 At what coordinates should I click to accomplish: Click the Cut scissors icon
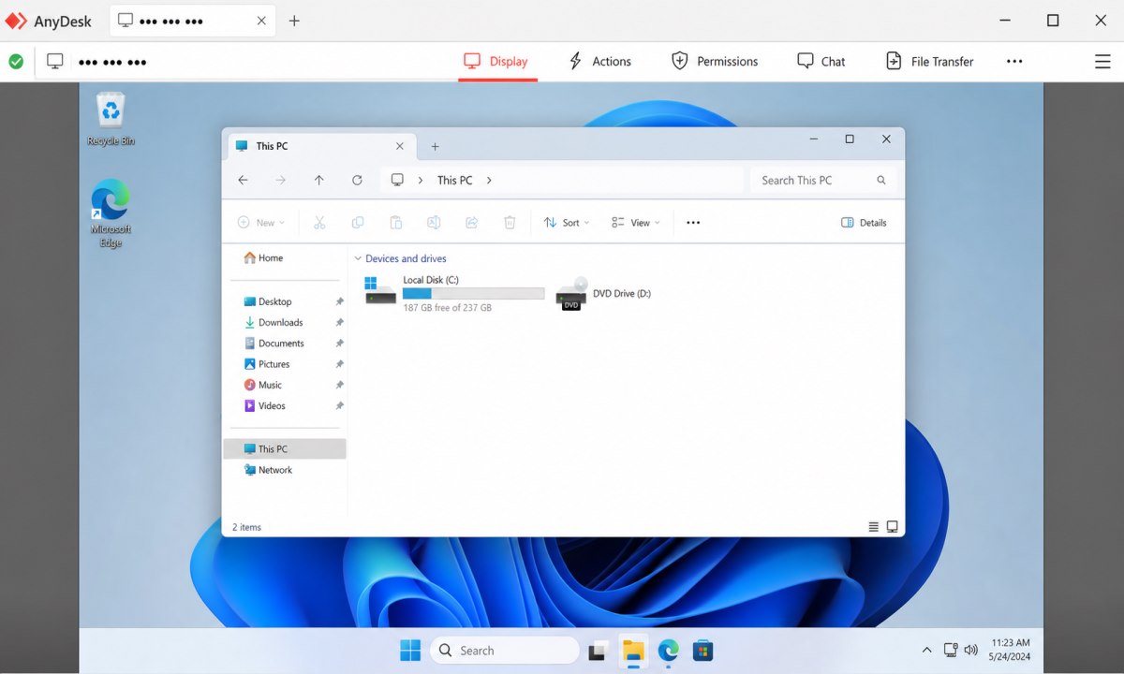pos(319,223)
